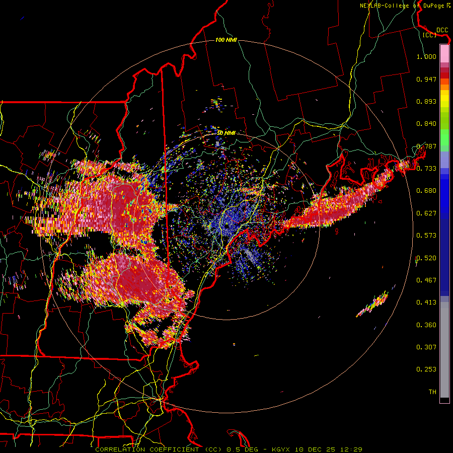Select the 0.413 scale value
This screenshot has height=453, width=453.
coord(426,303)
